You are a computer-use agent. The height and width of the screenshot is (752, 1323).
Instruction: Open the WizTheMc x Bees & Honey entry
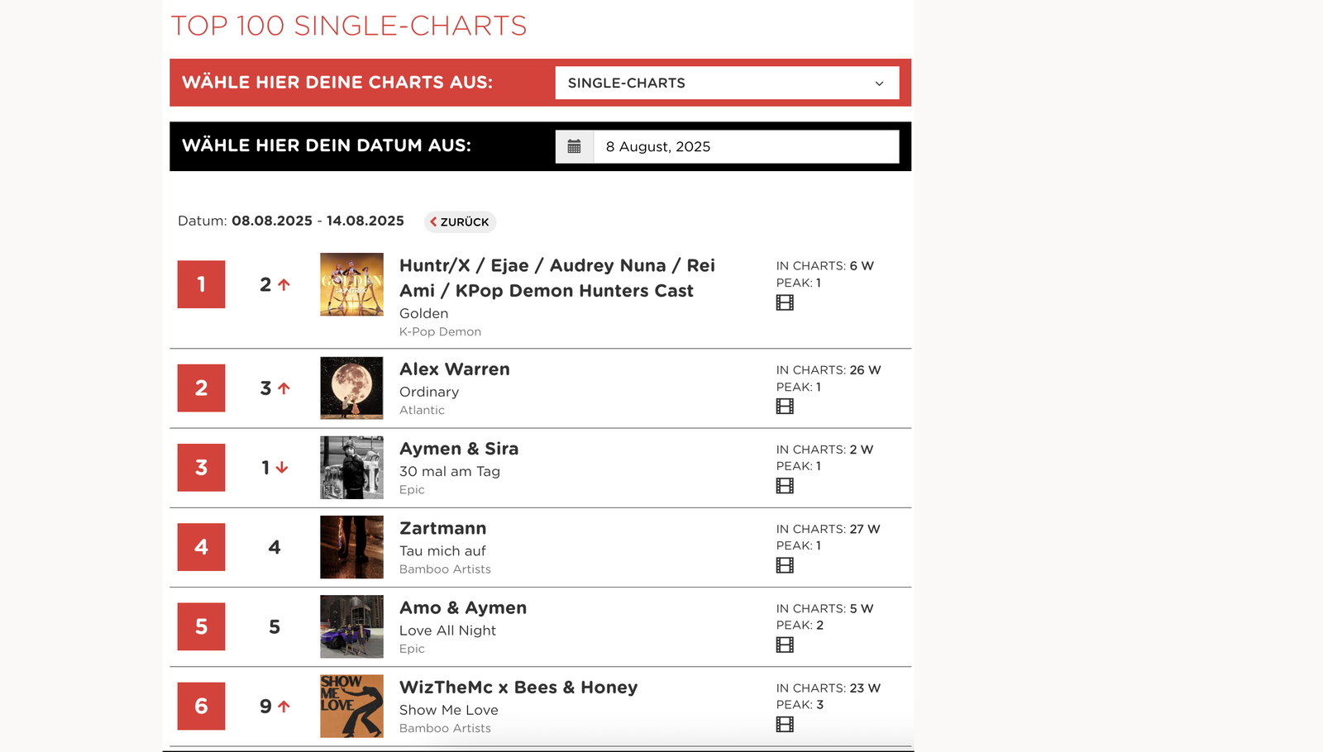pyautogui.click(x=518, y=687)
